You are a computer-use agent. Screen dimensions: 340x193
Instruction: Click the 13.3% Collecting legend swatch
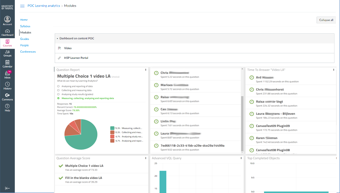(112, 132)
